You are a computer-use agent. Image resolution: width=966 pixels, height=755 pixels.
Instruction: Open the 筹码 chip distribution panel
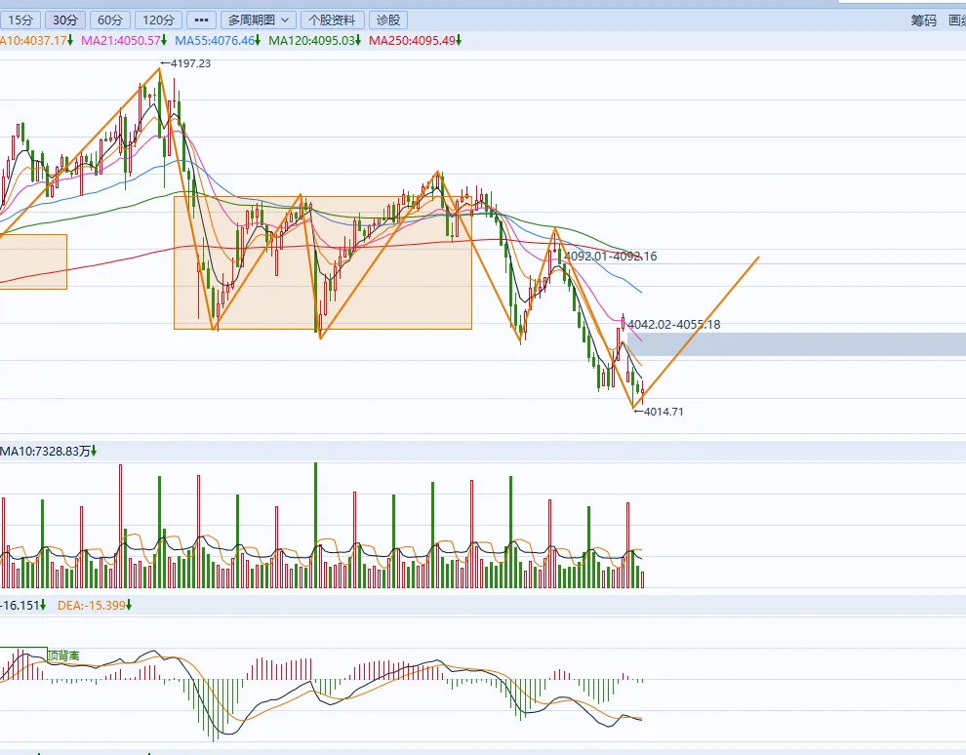coord(923,20)
